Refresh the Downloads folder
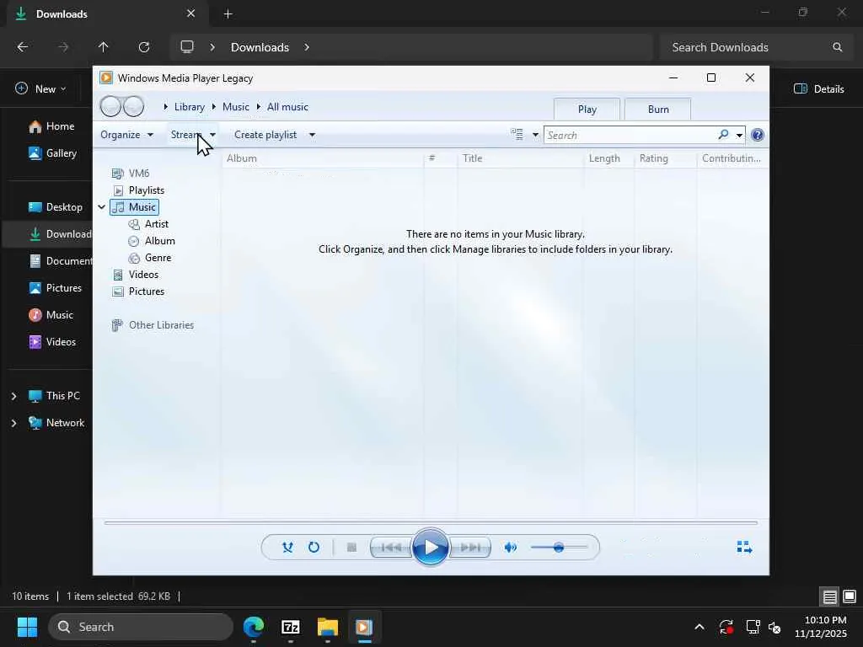863x647 pixels. pyautogui.click(x=144, y=47)
